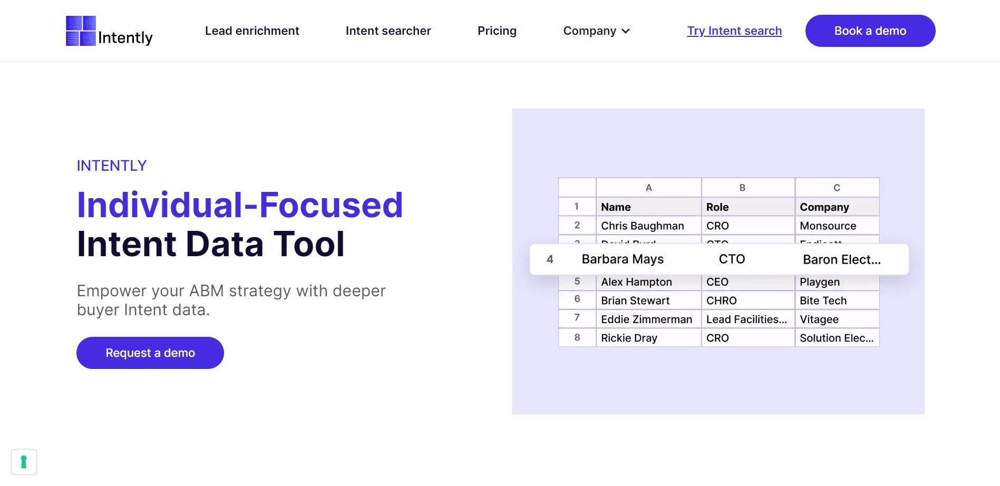Click the CHRO role cell
1000x486 pixels.
(748, 300)
